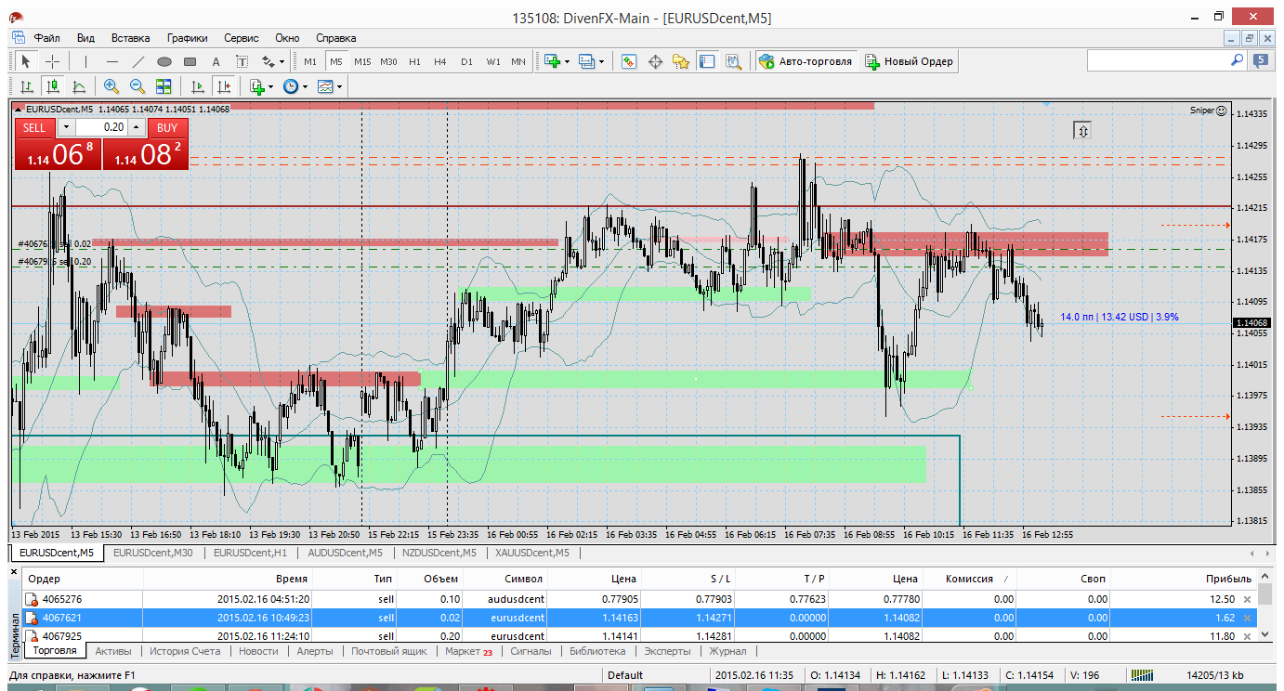The image size is (1284, 691).
Task: Switch chart to M30 timeframe
Action: click(x=388, y=61)
